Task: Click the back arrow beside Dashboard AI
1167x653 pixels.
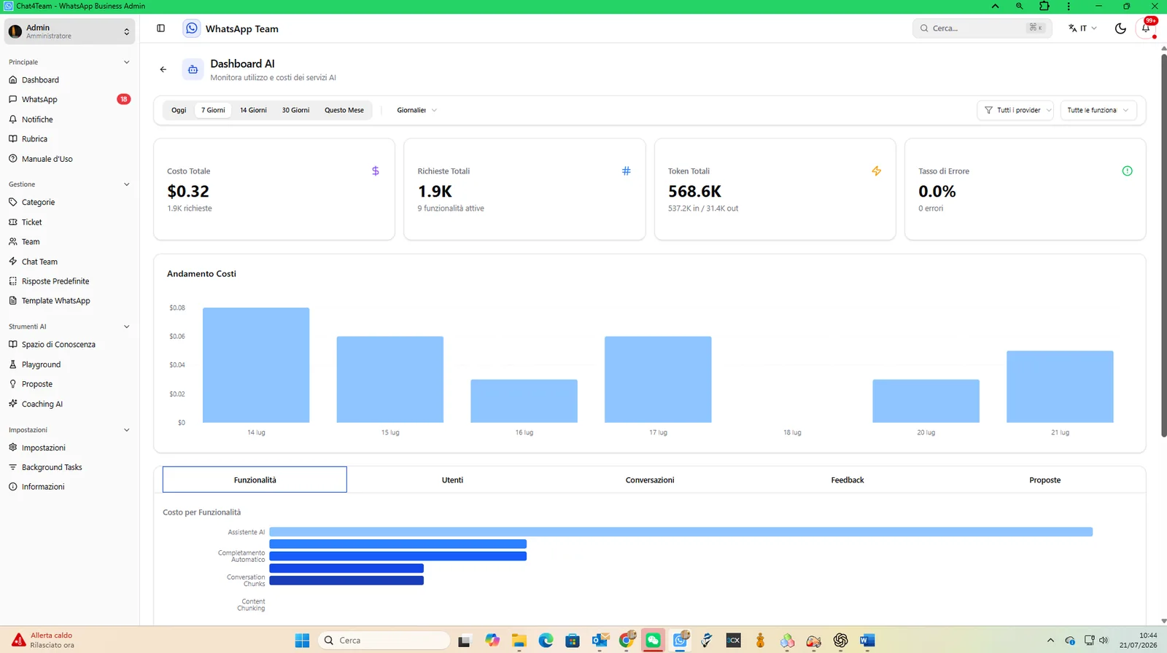Action: click(x=163, y=69)
